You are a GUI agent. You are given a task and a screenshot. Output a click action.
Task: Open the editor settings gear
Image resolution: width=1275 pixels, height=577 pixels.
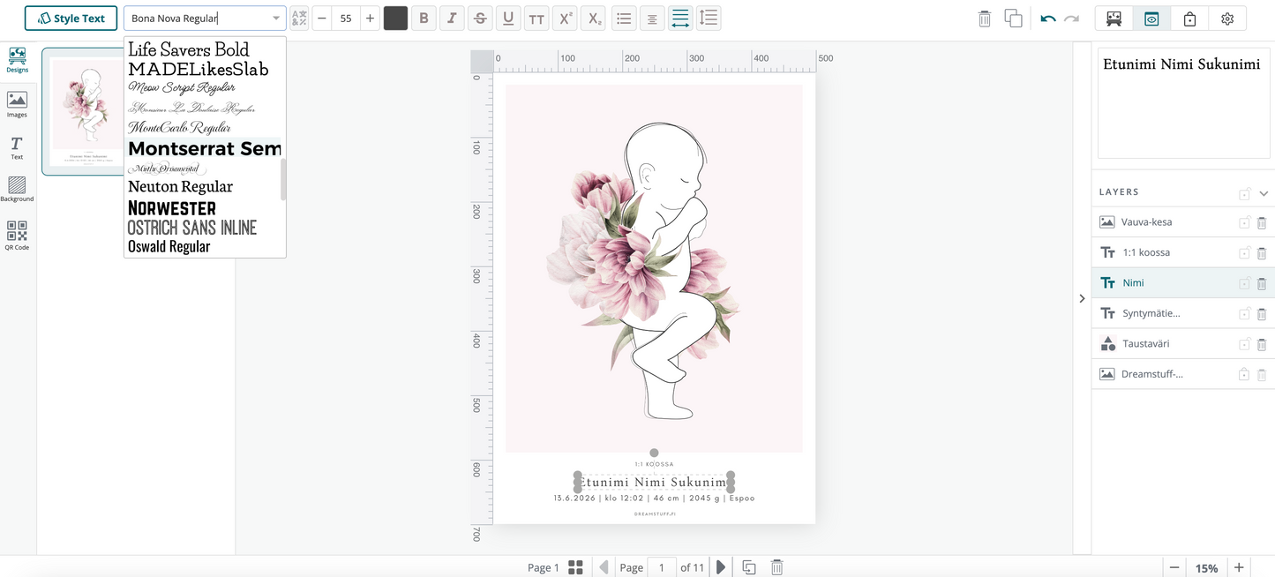1227,19
